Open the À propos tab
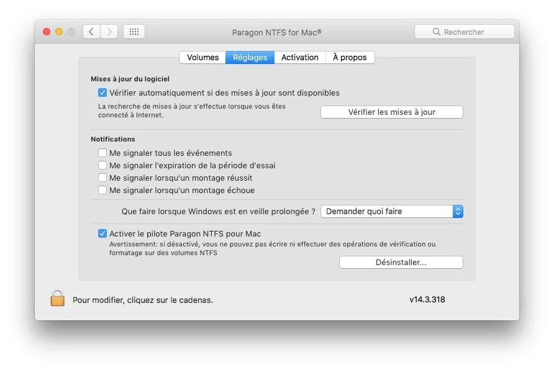 (x=350, y=57)
